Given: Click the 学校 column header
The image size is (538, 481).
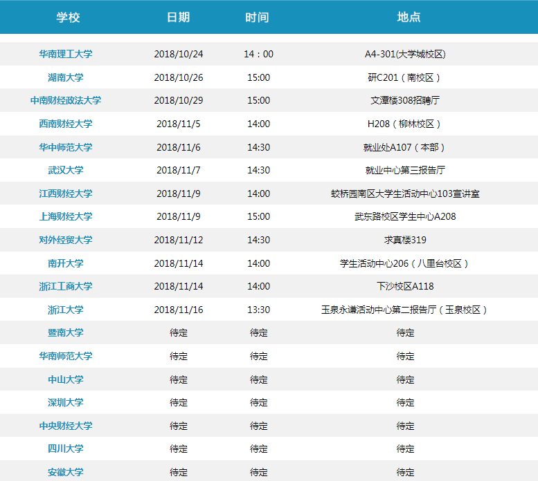Looking at the screenshot, I should pos(68,17).
